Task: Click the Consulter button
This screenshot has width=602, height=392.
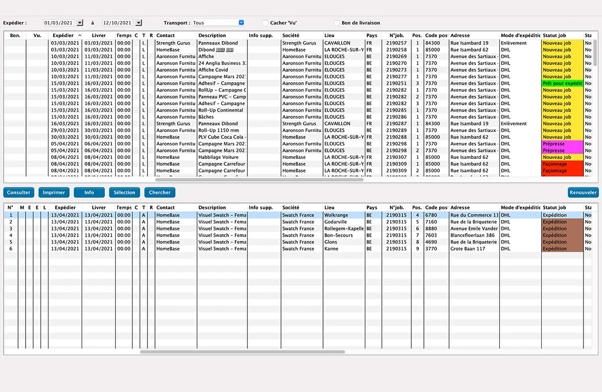Action: pos(19,192)
